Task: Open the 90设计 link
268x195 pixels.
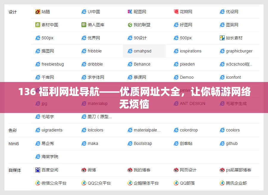Action: (x=140, y=38)
